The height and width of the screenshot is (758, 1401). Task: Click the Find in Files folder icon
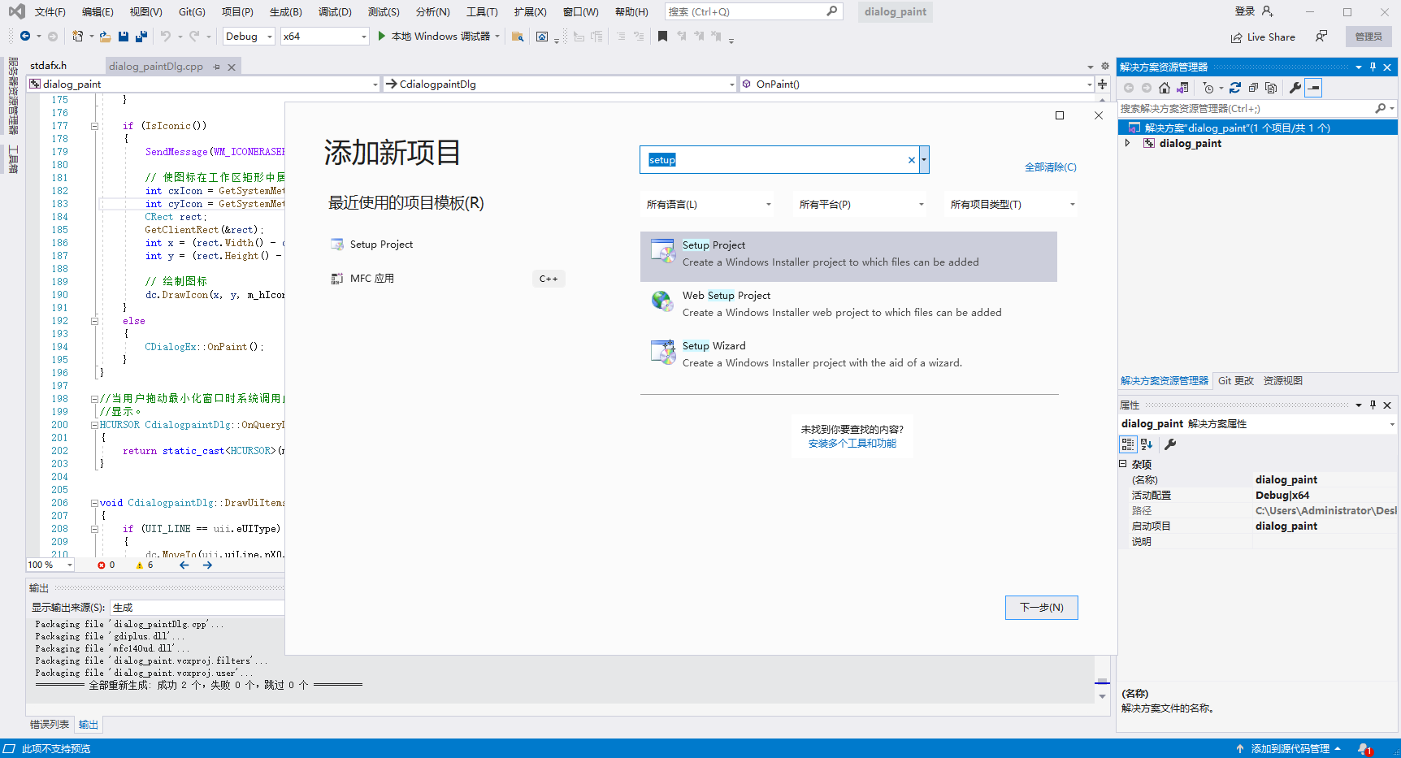(518, 37)
